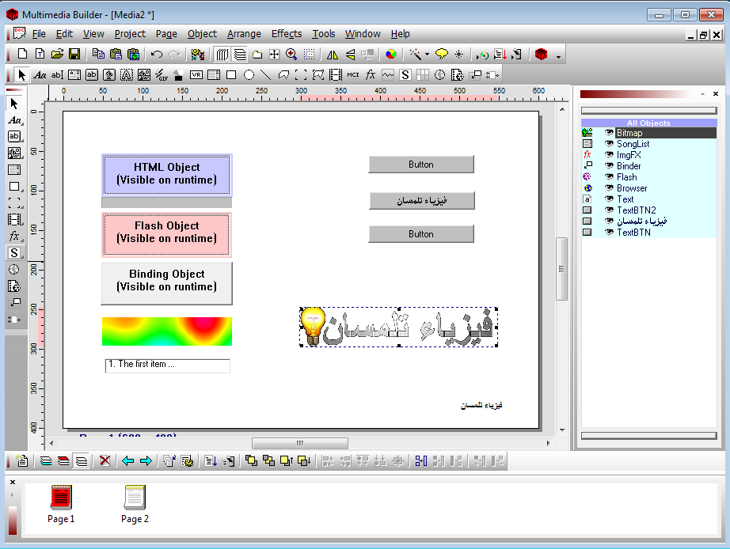Select the Script object tool marked S
730x549 pixels.
pos(404,74)
